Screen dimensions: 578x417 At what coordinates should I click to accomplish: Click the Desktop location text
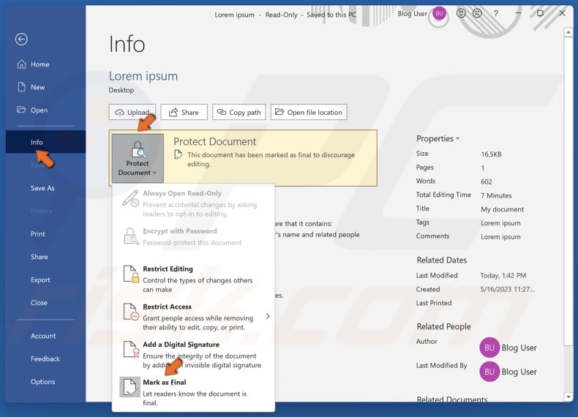coord(121,90)
